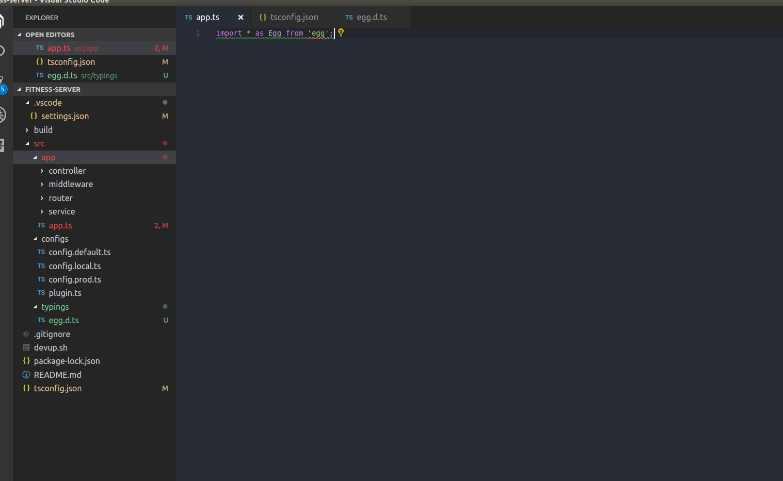783x481 pixels.
Task: Click the unsaved indicator dot on src folder
Action: point(165,143)
